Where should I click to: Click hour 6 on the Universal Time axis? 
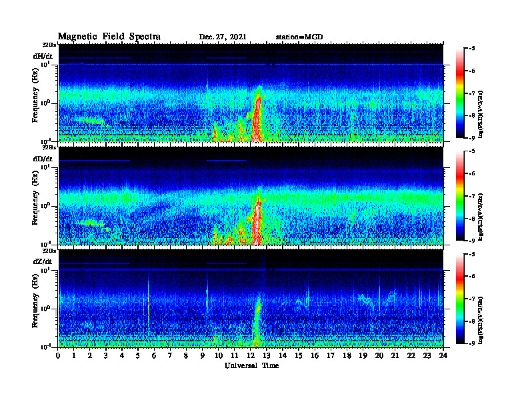click(x=154, y=356)
